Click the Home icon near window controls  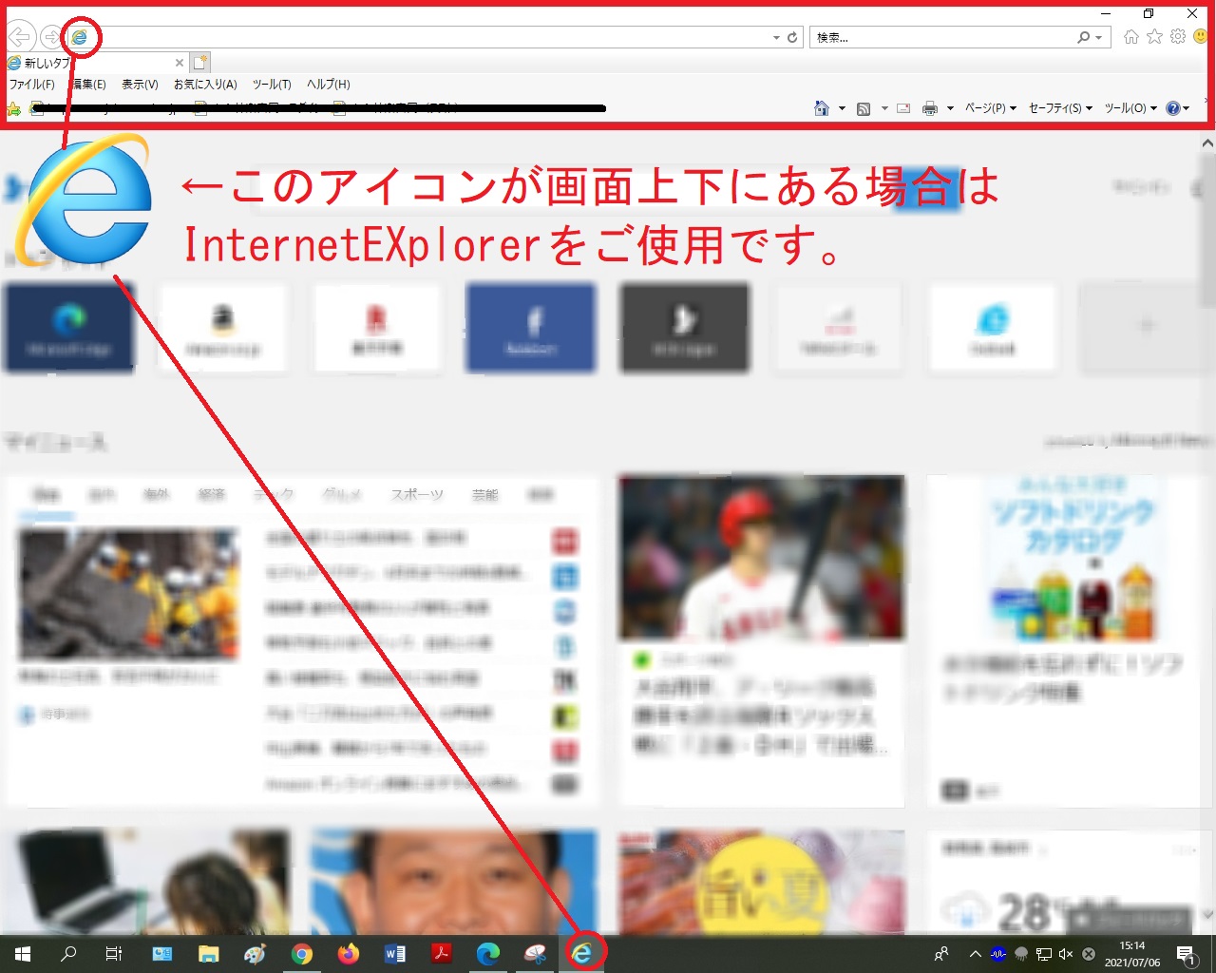[1130, 36]
